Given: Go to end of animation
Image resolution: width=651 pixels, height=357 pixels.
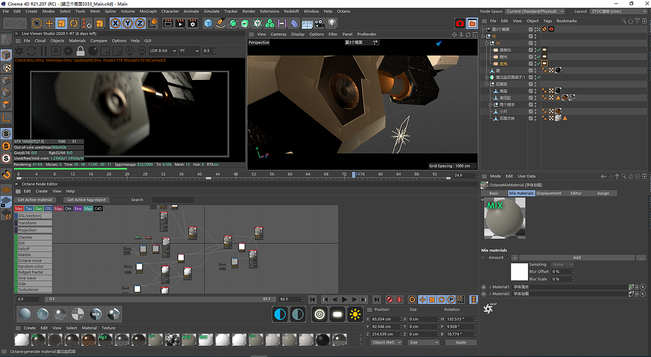Looking at the screenshot, I should pyautogui.click(x=376, y=299).
